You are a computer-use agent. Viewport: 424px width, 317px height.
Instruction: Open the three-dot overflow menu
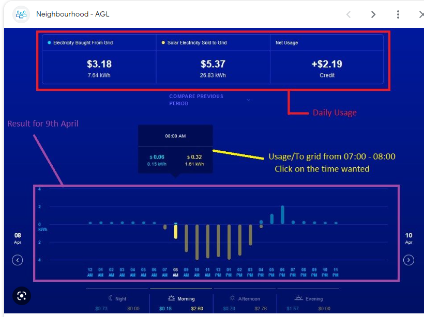click(398, 14)
